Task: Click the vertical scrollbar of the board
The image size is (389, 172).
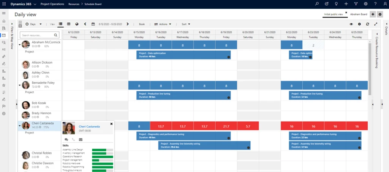Action: pyautogui.click(x=370, y=69)
